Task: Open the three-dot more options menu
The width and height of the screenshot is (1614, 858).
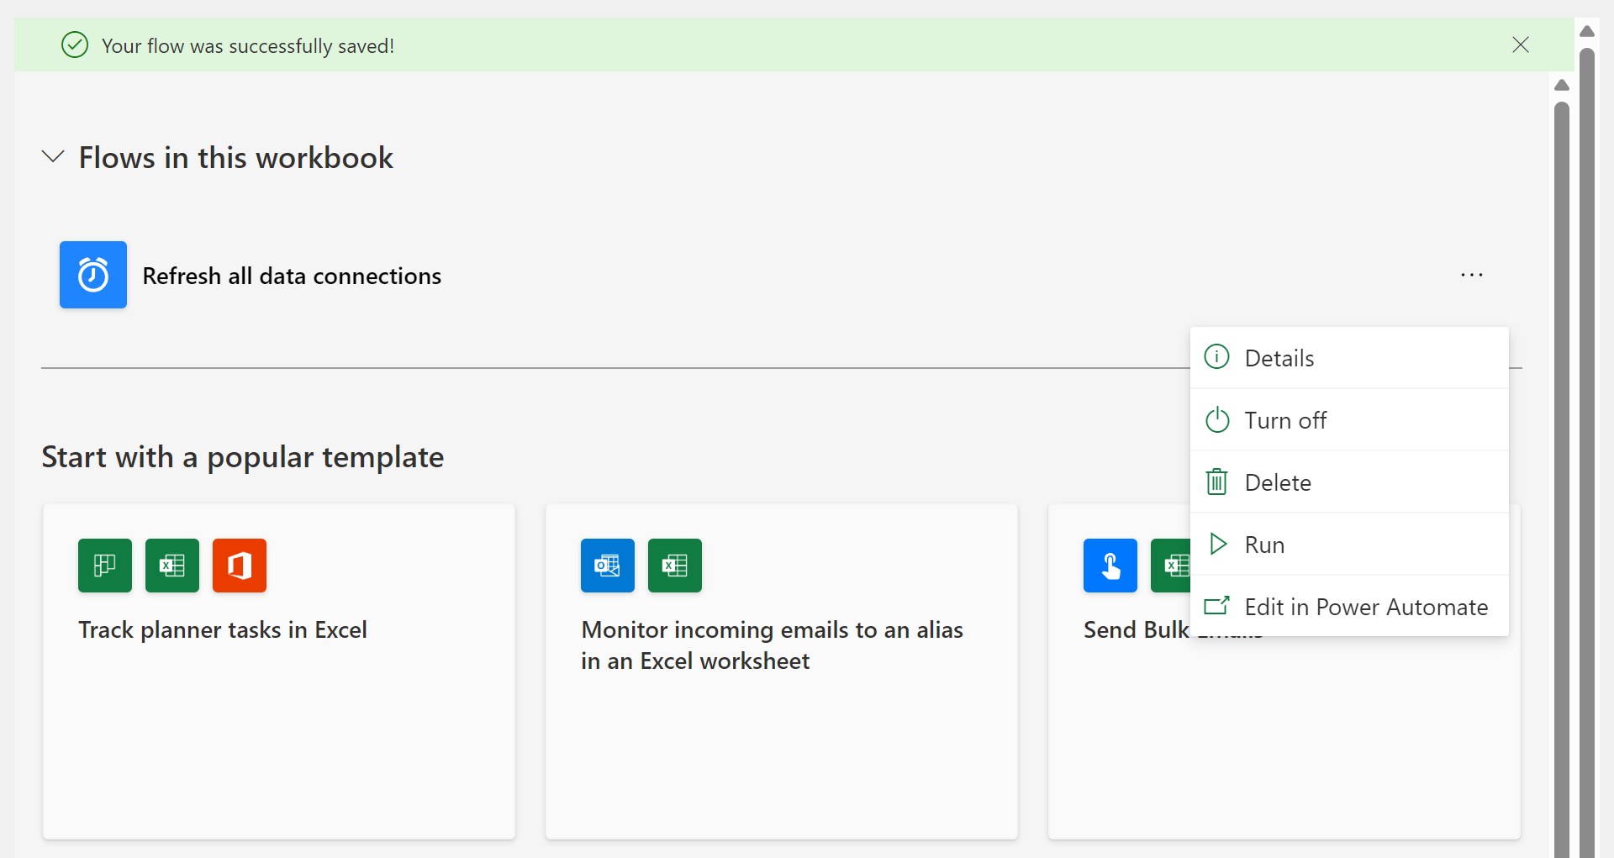Action: coord(1472,275)
